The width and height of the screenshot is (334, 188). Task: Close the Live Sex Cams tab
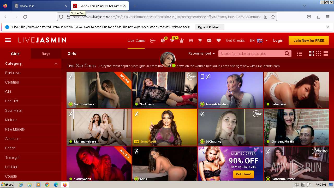point(124,6)
